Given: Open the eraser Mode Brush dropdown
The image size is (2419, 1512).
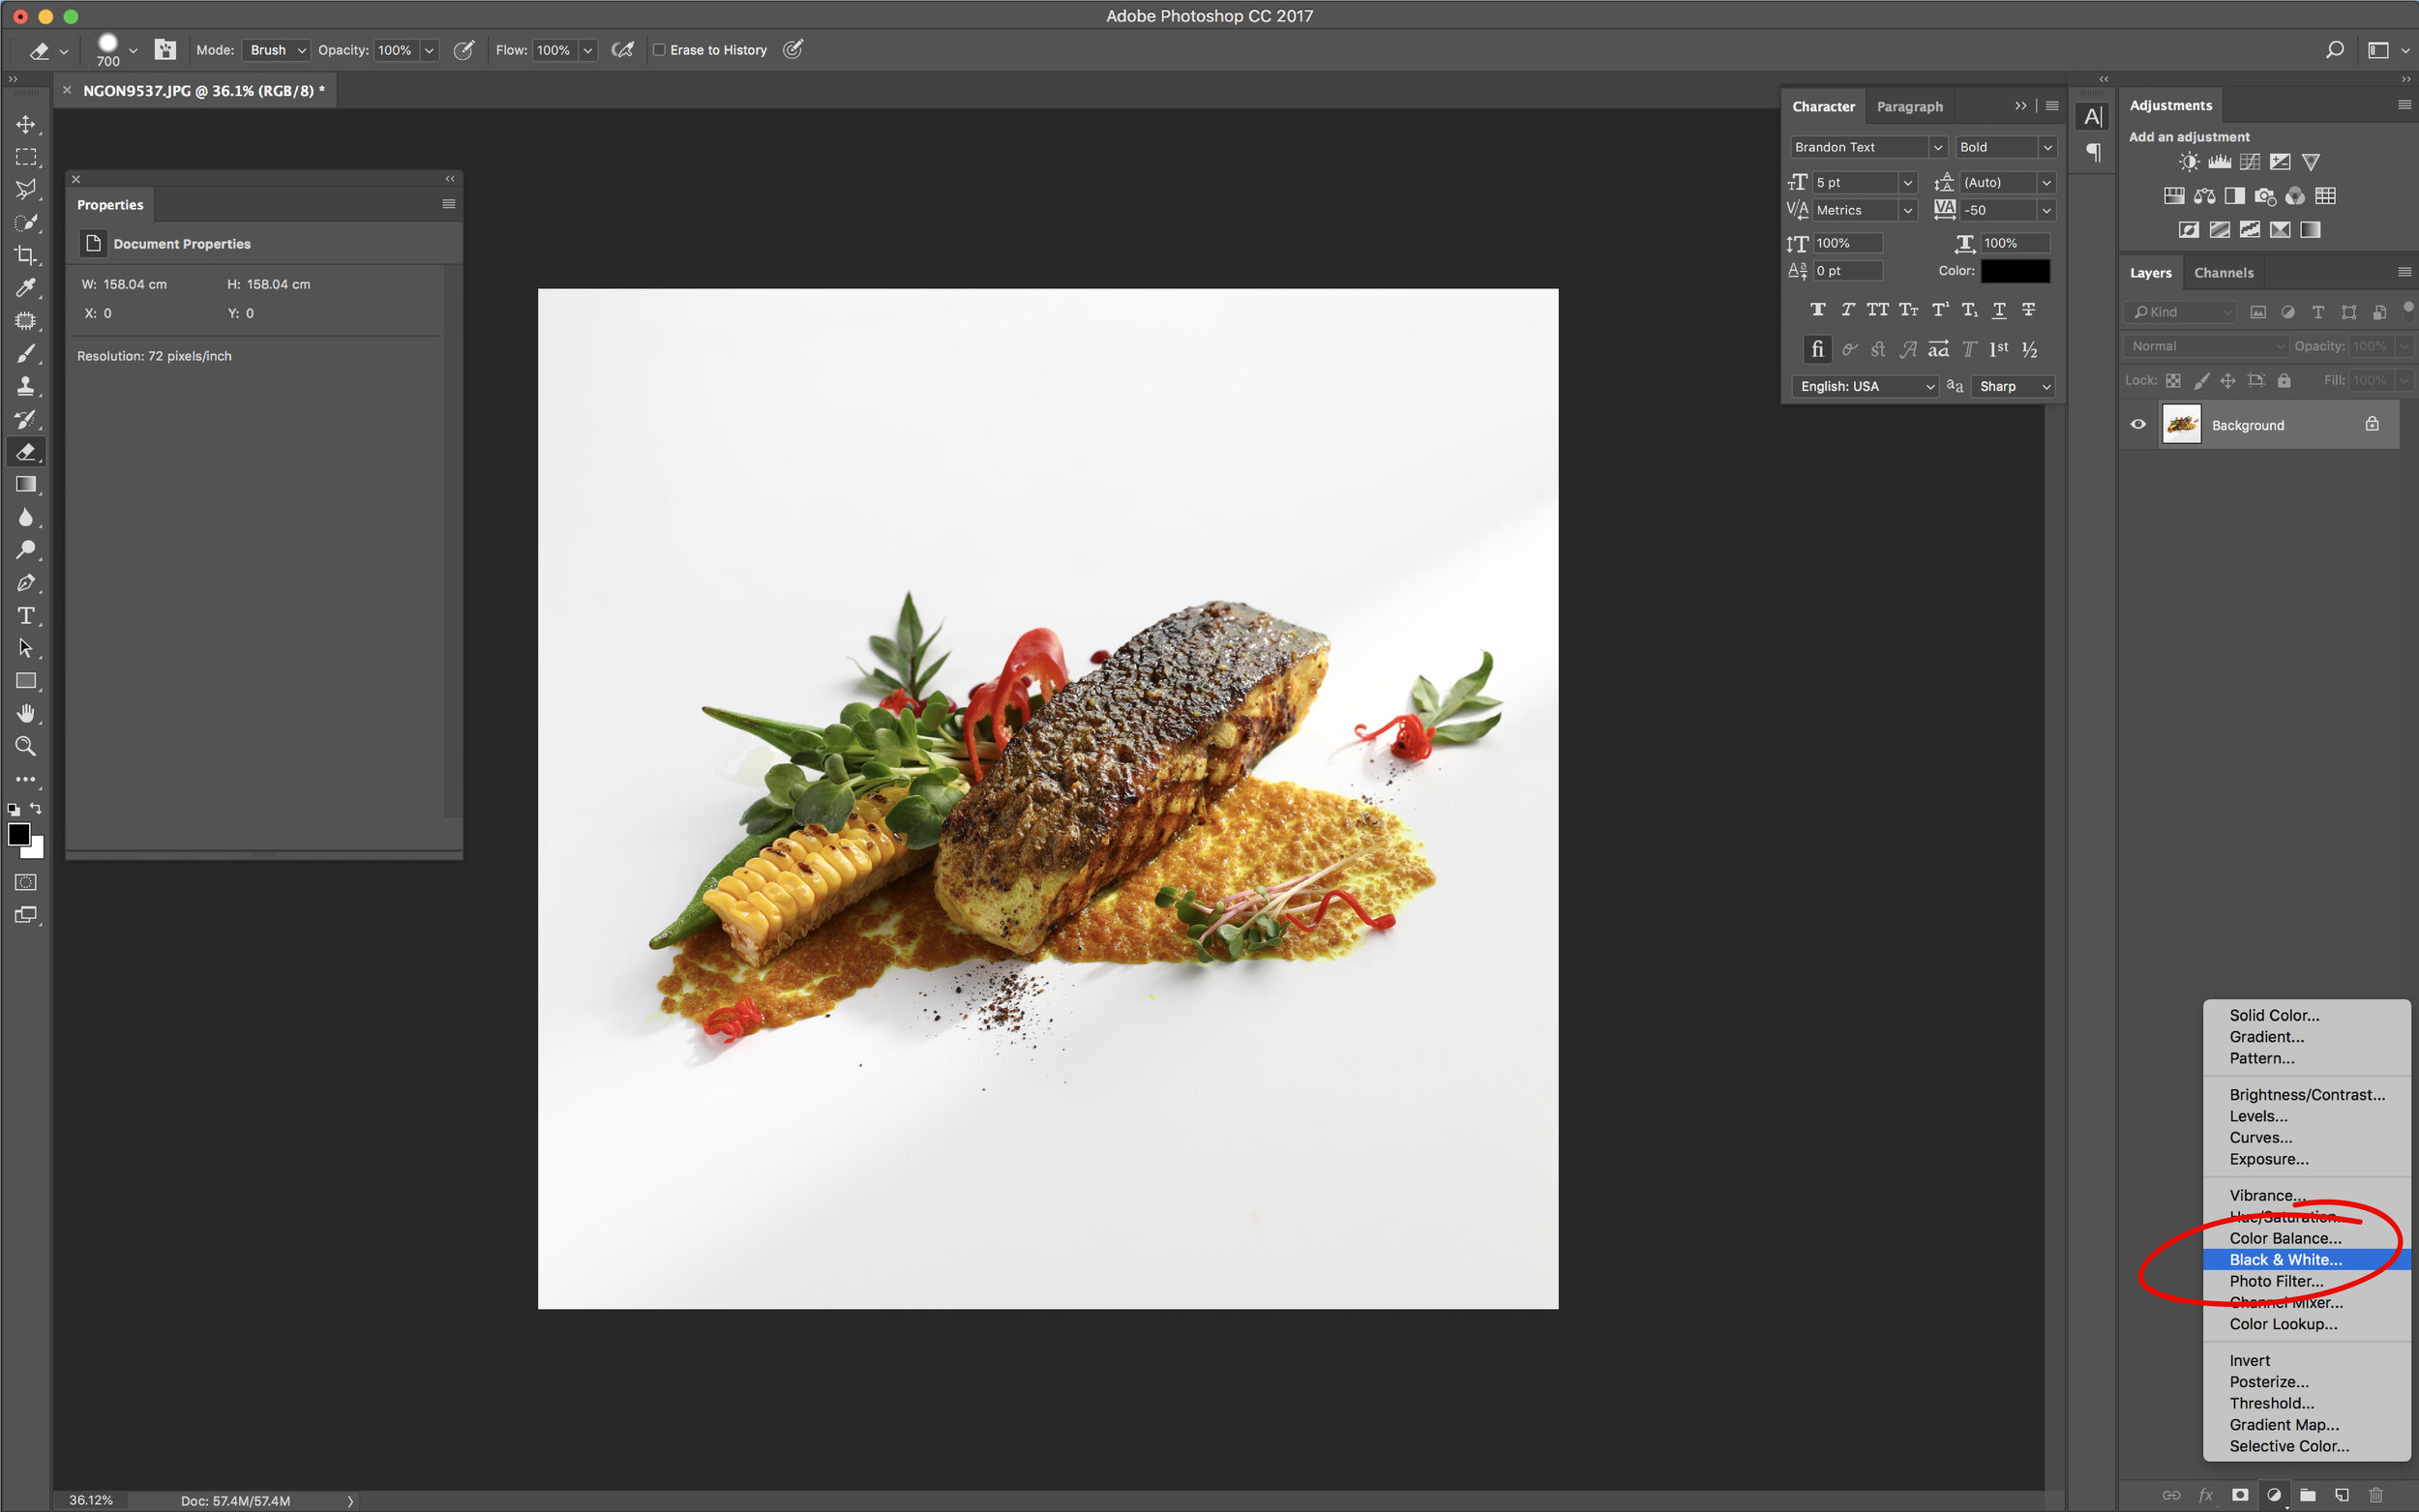Looking at the screenshot, I should tap(276, 50).
